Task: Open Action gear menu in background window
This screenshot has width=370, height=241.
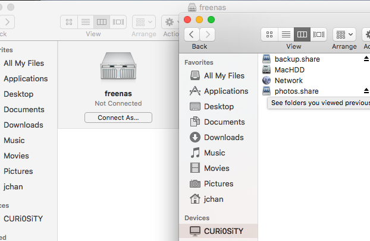Action: tap(170, 22)
